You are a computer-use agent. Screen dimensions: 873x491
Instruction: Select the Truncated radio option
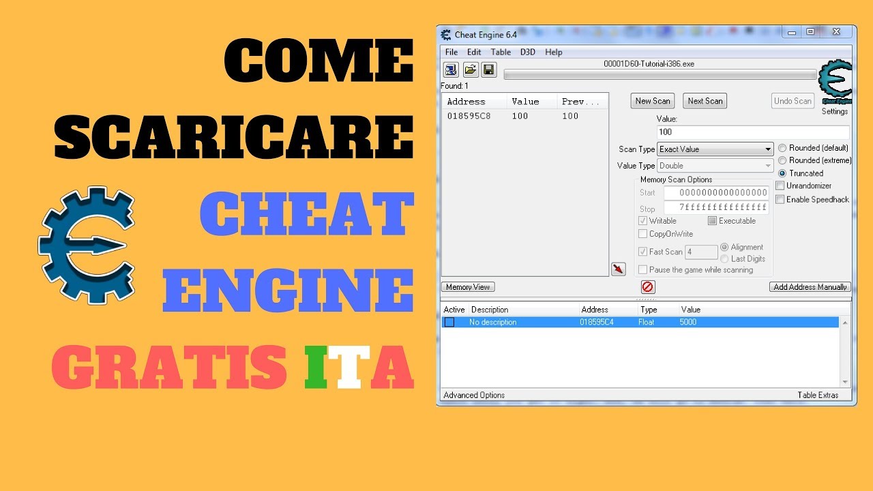click(782, 173)
